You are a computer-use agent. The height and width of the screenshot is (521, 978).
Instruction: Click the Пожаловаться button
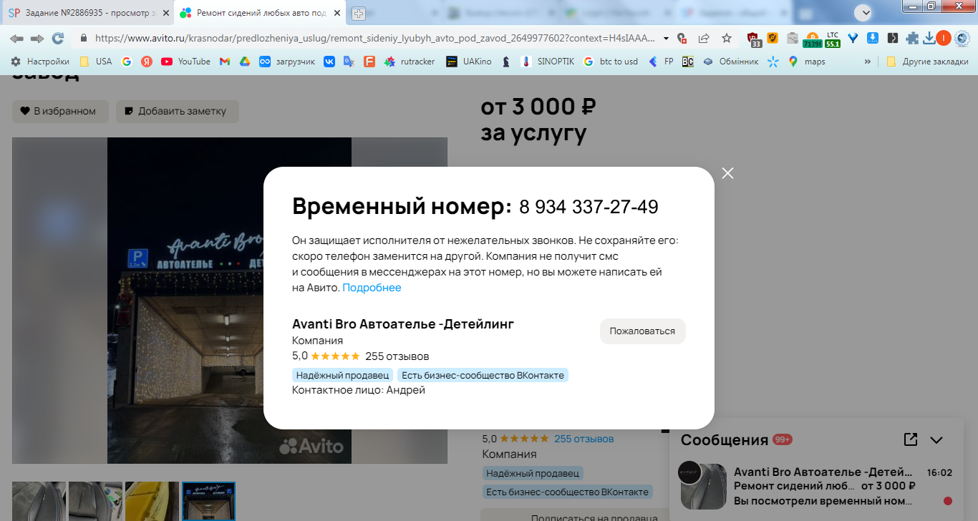click(x=642, y=331)
